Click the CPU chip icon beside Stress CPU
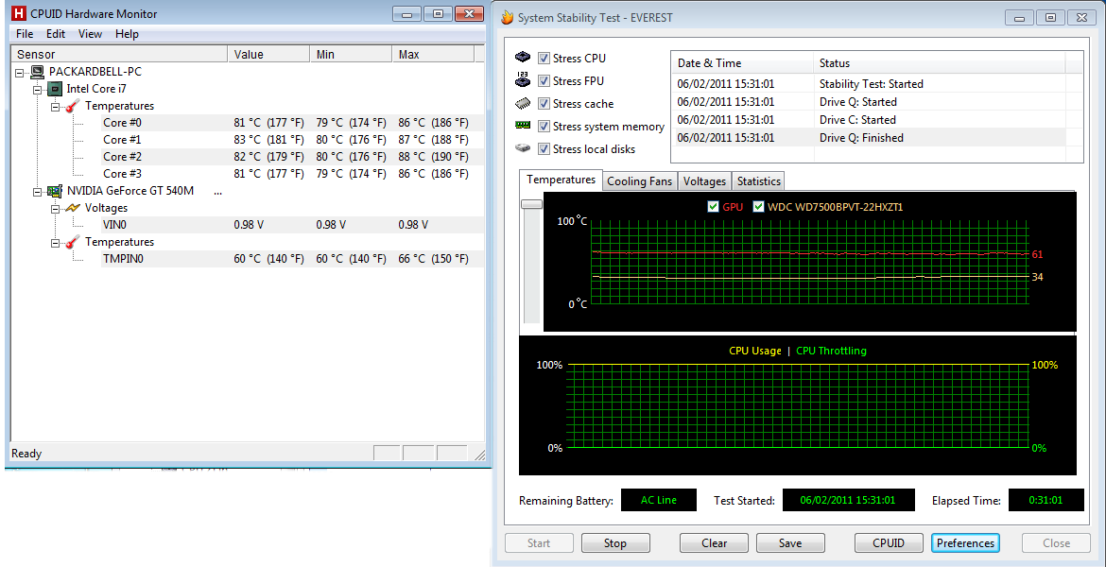Screen dimensions: 1106x567 (523, 59)
